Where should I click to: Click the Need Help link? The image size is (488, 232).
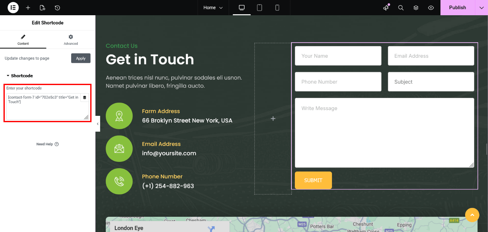click(x=47, y=144)
